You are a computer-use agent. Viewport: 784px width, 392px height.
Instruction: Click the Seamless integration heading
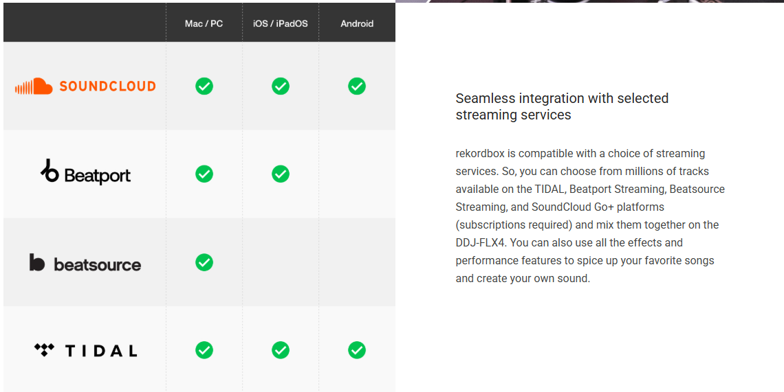(x=562, y=106)
